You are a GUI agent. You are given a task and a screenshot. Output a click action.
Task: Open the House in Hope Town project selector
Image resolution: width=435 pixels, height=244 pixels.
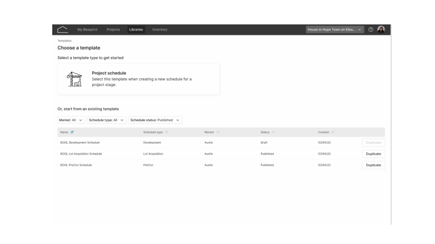[x=335, y=29]
